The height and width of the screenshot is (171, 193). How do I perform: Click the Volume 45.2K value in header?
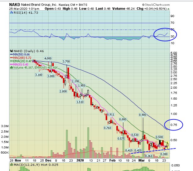tap(124, 9)
